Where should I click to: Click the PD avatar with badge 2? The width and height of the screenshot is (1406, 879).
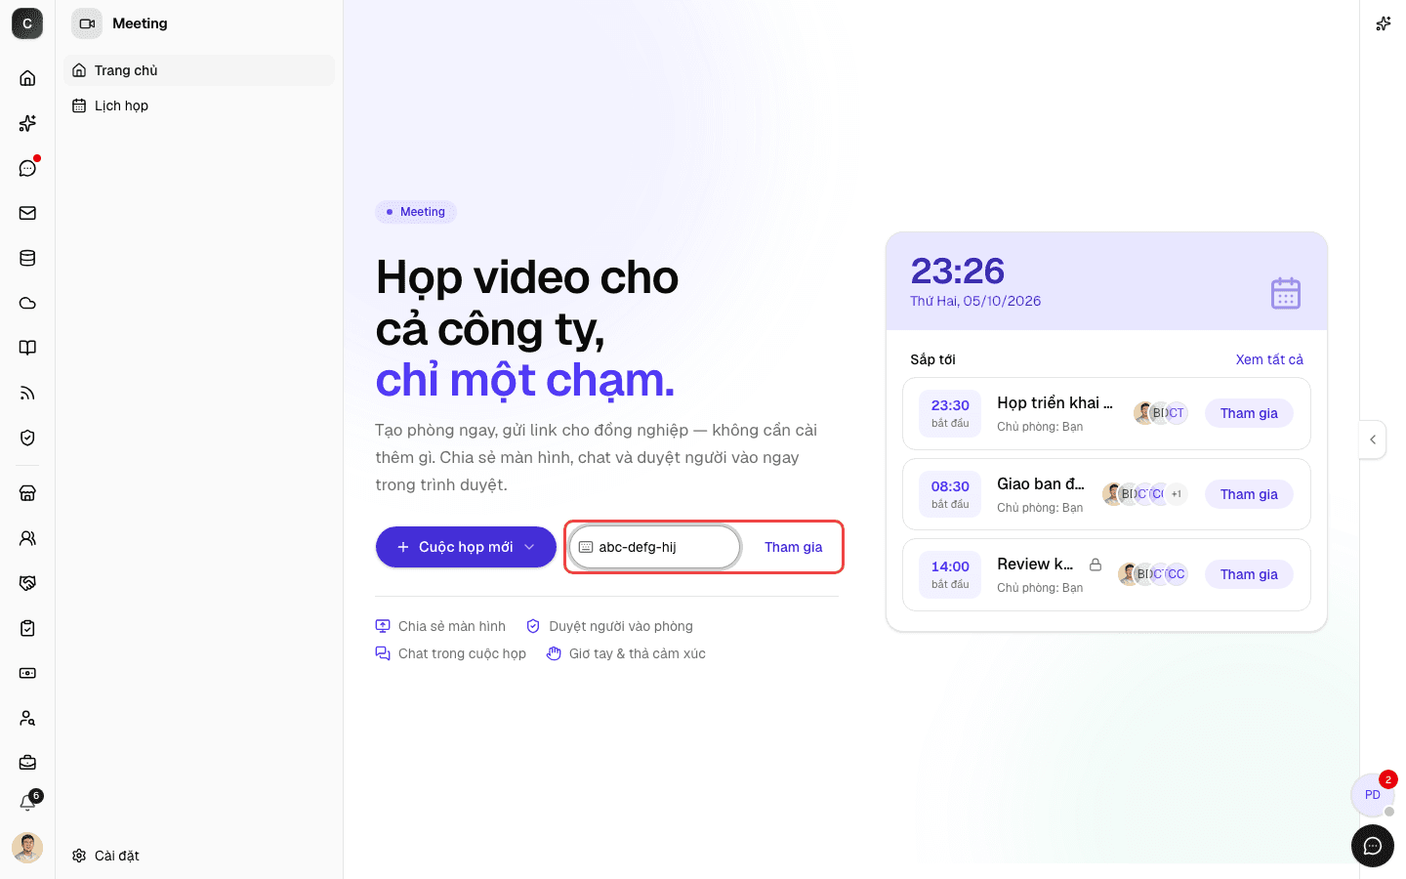[x=1373, y=794]
